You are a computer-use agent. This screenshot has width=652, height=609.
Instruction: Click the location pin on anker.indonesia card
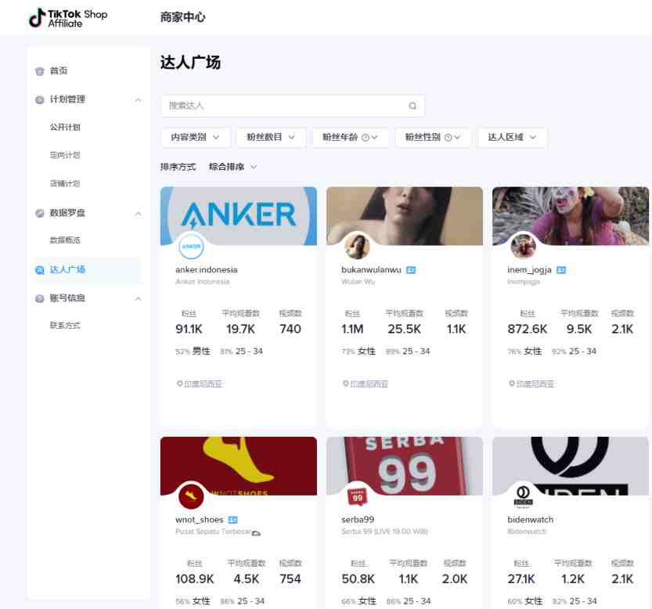[180, 383]
